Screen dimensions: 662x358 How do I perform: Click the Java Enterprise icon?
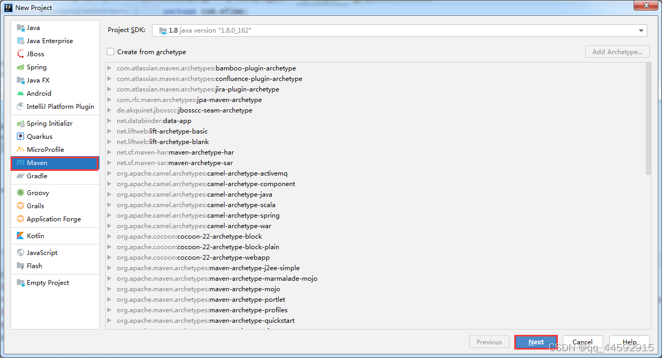21,41
